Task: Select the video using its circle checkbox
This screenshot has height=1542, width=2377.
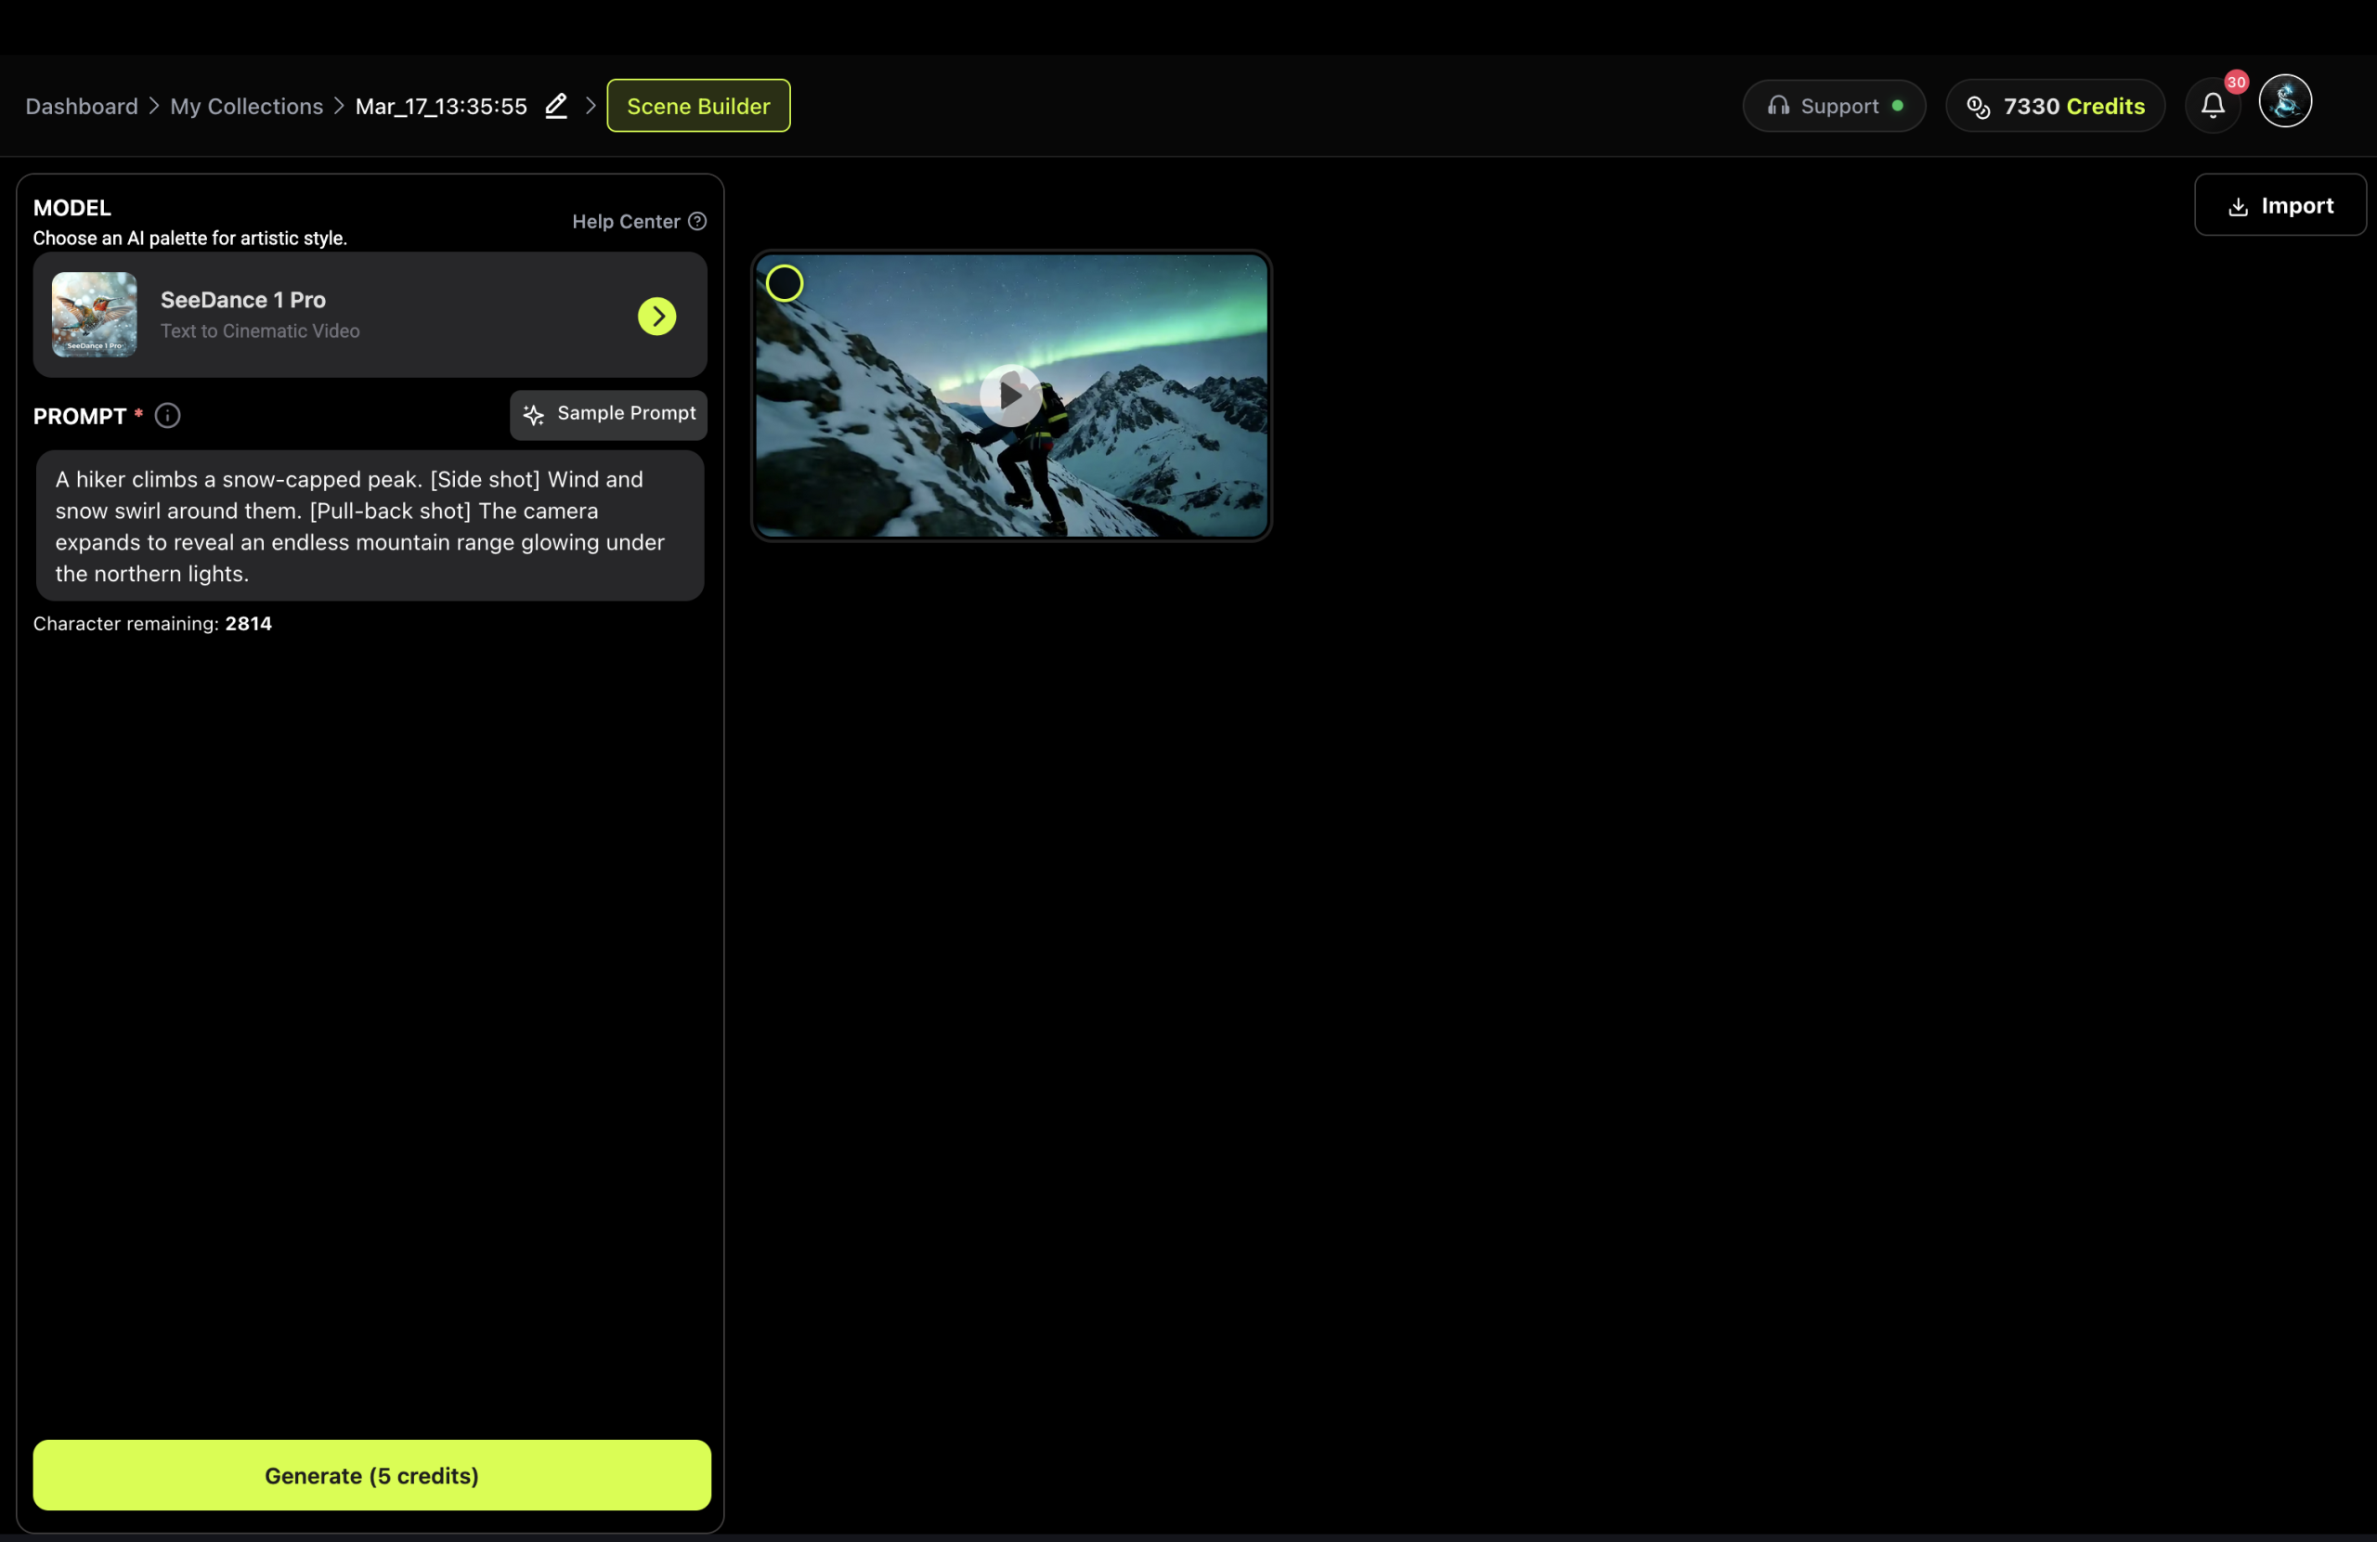Action: [784, 284]
